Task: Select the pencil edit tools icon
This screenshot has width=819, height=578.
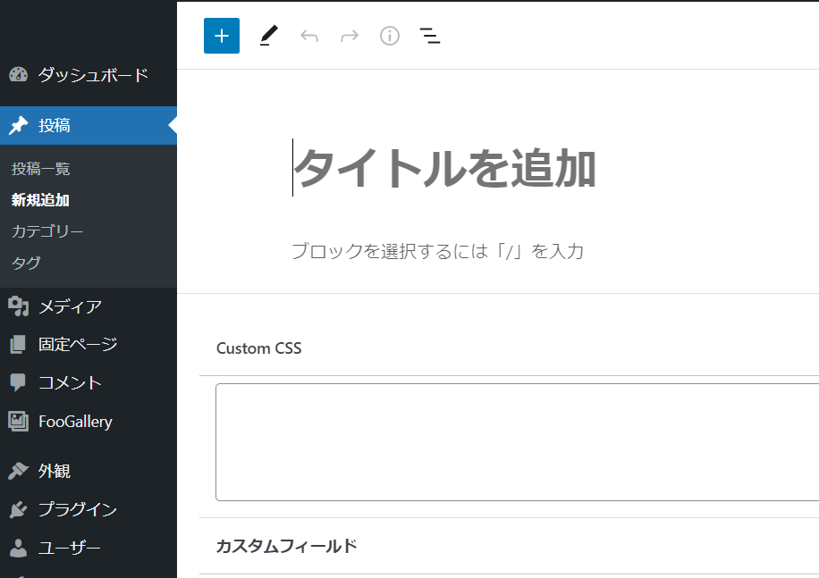Action: click(268, 36)
